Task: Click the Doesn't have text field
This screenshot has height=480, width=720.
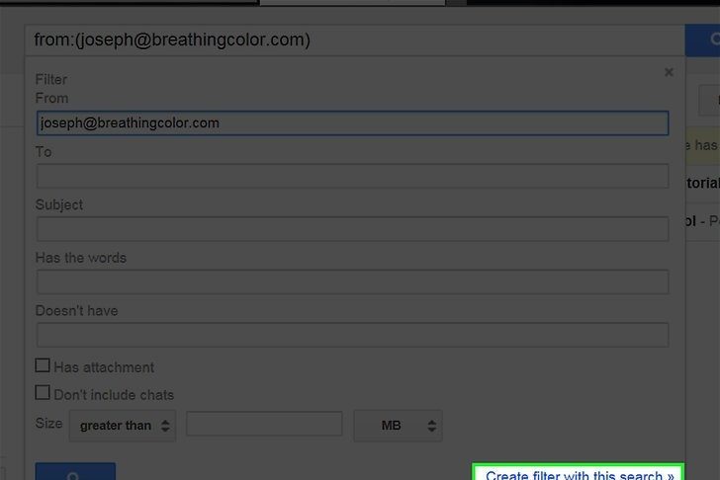Action: coord(352,335)
